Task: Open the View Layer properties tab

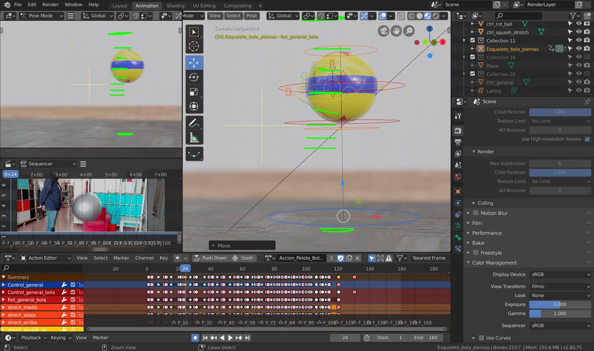Action: pyautogui.click(x=458, y=154)
